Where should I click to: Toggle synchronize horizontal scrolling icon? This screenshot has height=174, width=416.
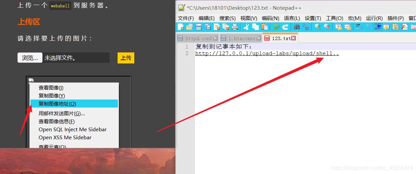click(348, 27)
